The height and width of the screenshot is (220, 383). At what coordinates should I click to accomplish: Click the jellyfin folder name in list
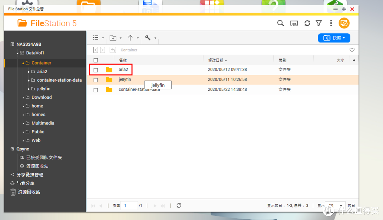[x=125, y=79]
